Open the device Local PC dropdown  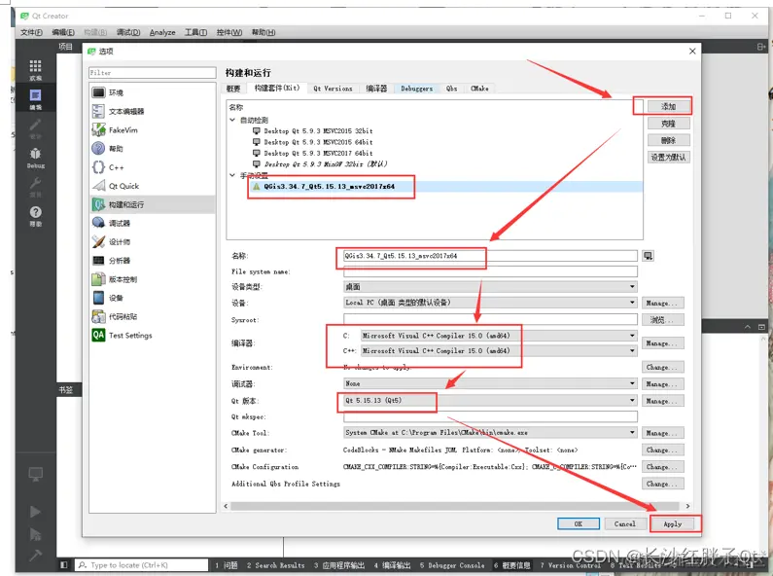pos(490,303)
